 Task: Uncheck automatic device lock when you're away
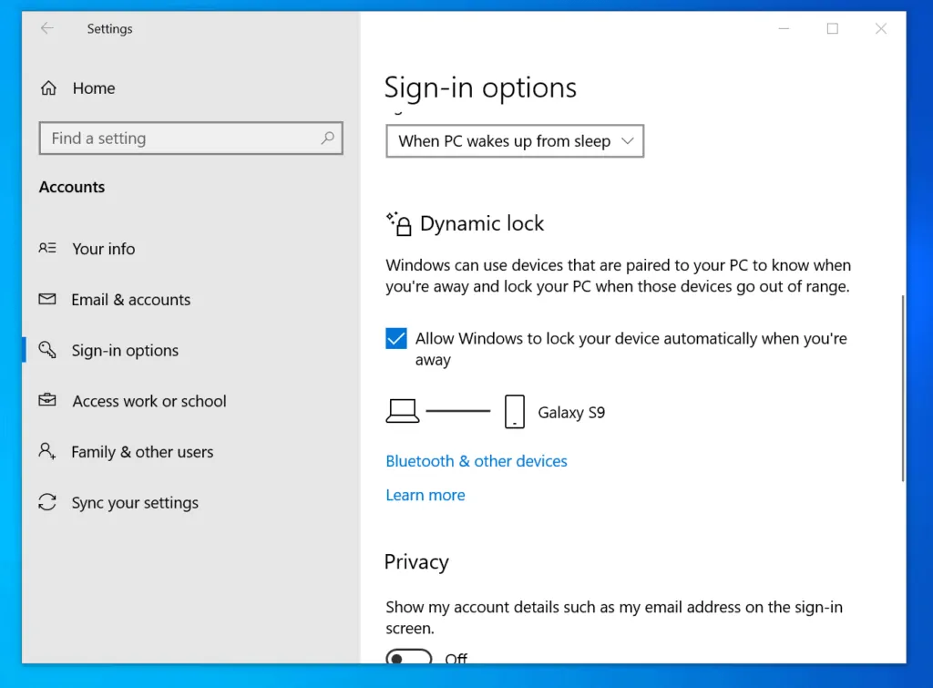395,337
